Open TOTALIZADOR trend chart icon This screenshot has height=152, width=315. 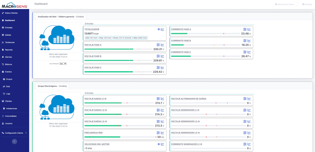tap(162, 29)
